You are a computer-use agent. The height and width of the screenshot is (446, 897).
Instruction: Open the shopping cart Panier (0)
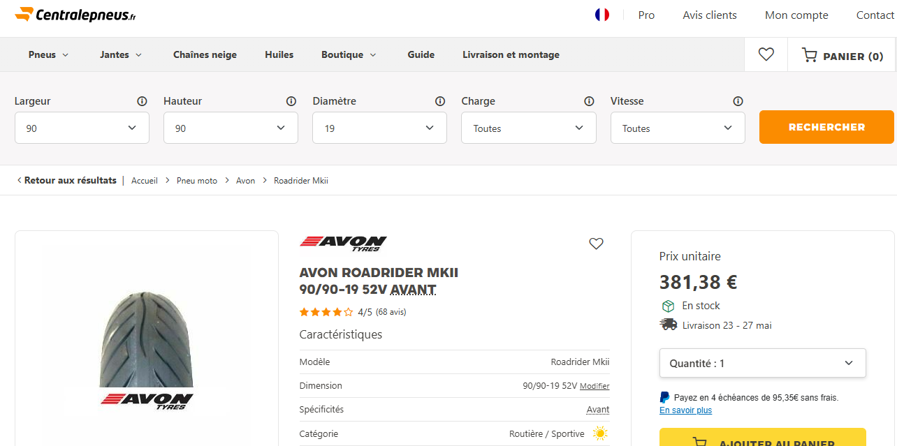click(843, 56)
